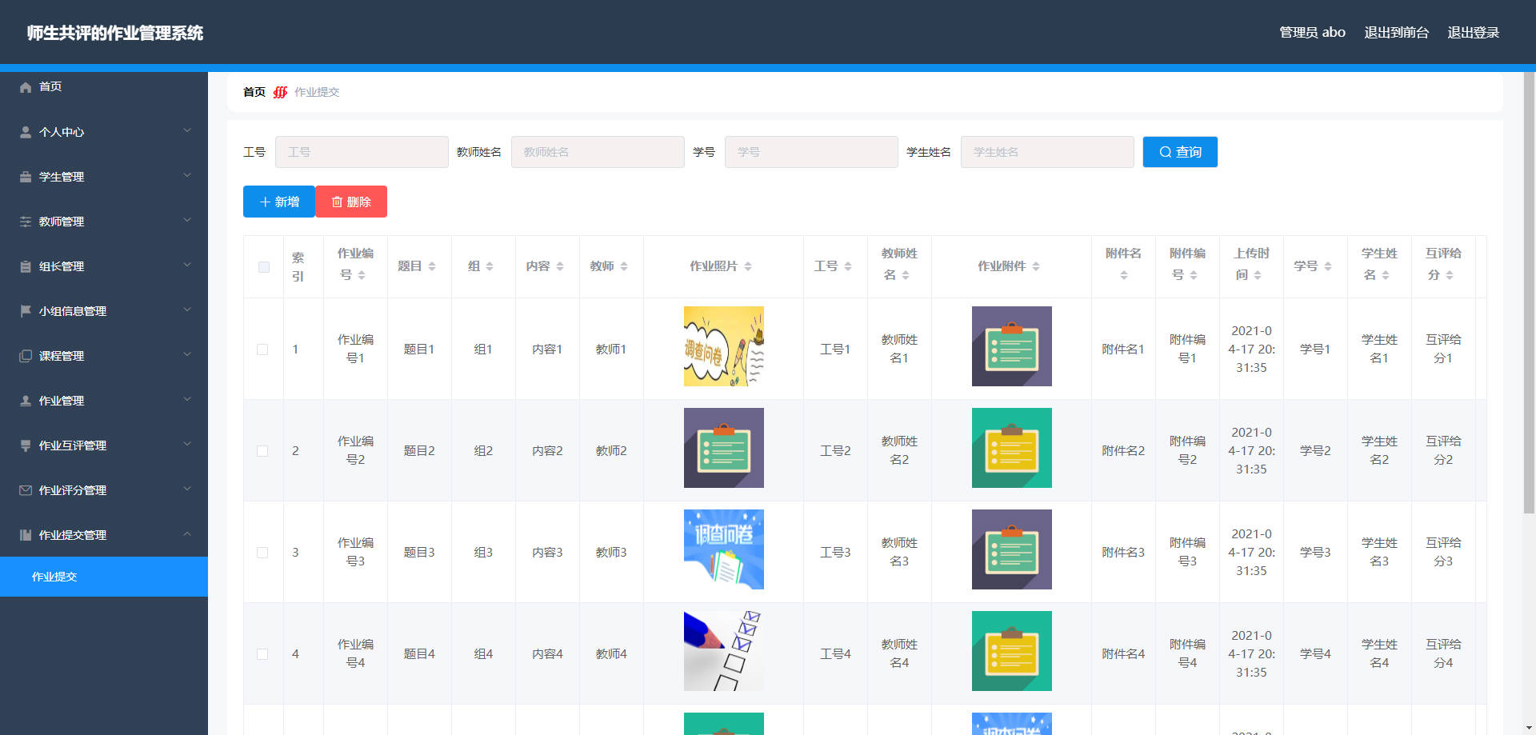Check the checkbox for row 3
The height and width of the screenshot is (735, 1536).
coord(262,553)
